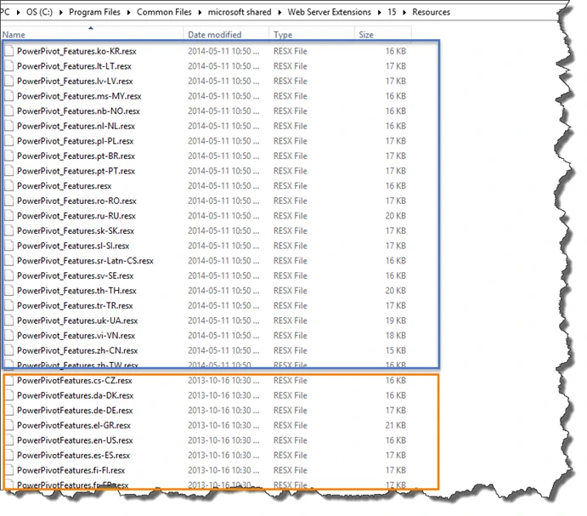Screen dimensions: 587x516
Task: Click 15 KB size of zh-CN file
Action: pos(396,351)
